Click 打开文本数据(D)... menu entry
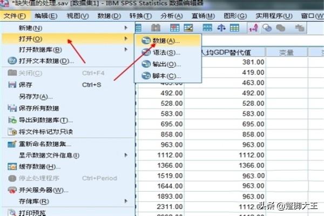The image size is (324, 216). 68,61
